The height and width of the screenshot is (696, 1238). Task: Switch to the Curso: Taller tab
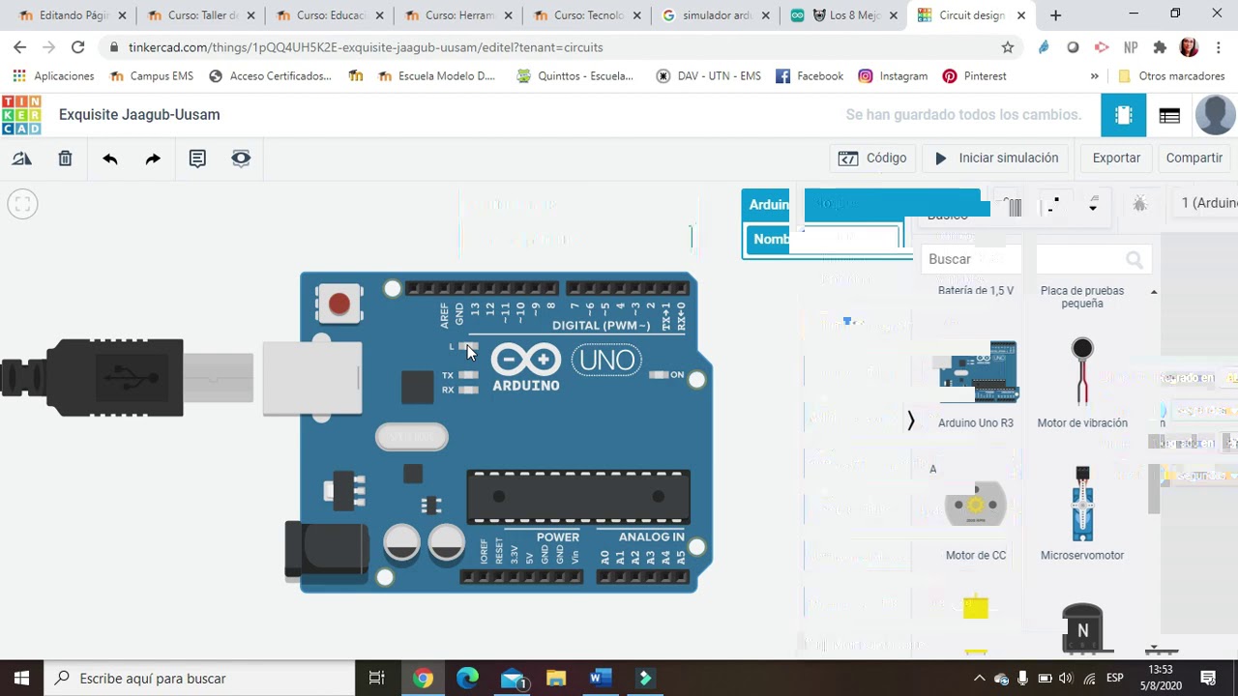point(199,15)
